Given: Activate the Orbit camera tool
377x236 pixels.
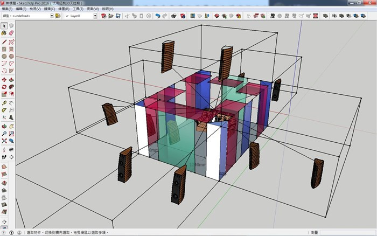Looking at the screenshot, I should click(4, 126).
